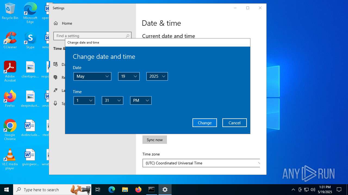Open the Windows Start menu
Viewport: 348px width, 195px height.
(7, 190)
